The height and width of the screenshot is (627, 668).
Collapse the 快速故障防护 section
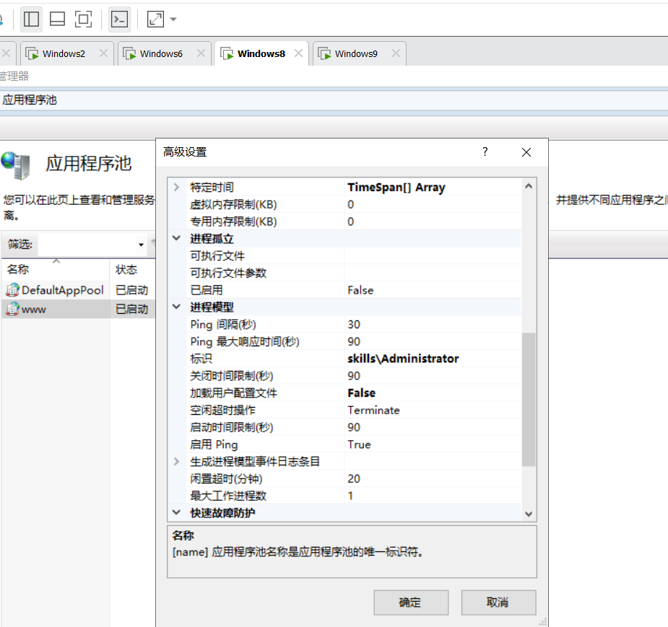(x=177, y=513)
